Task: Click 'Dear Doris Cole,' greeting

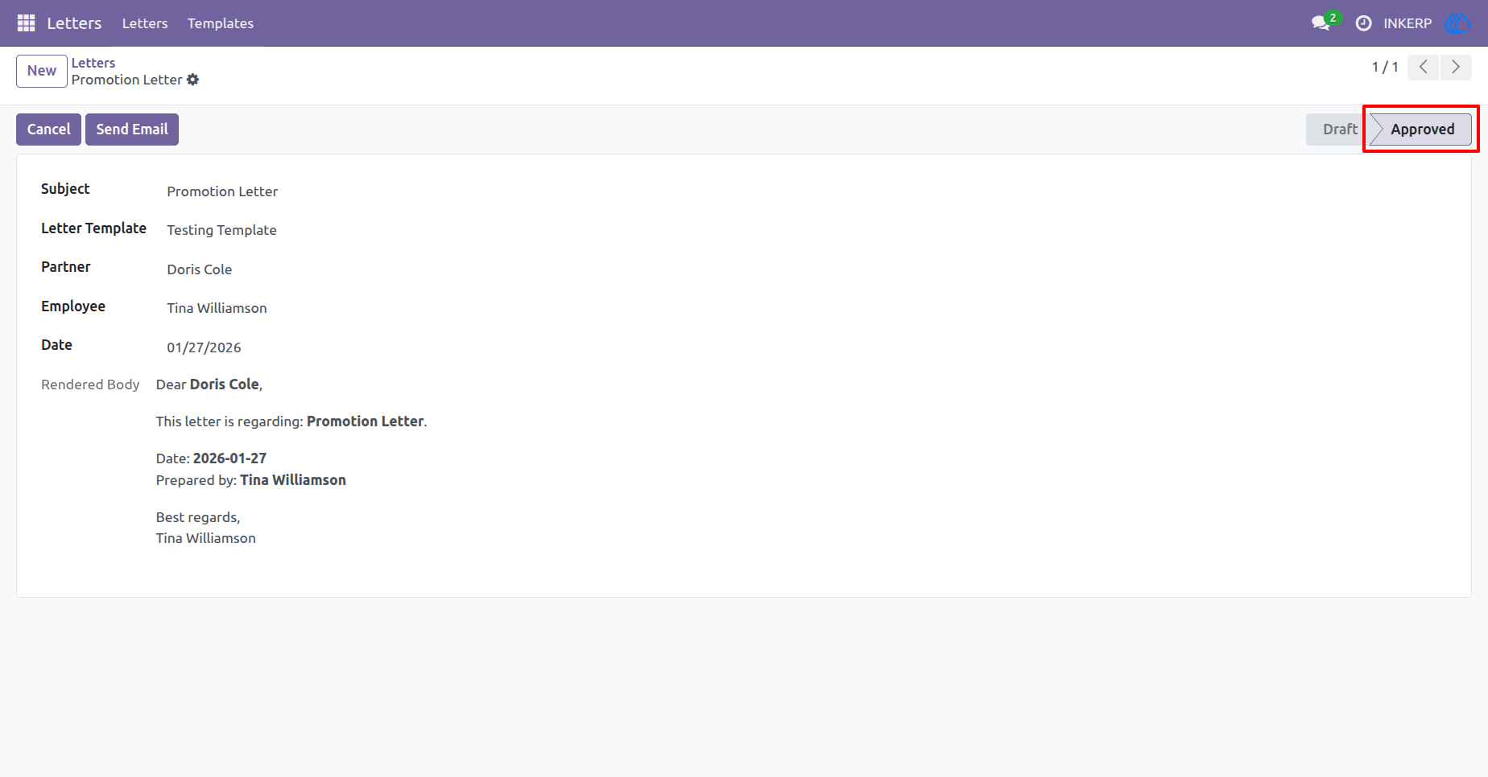Action: pos(209,384)
